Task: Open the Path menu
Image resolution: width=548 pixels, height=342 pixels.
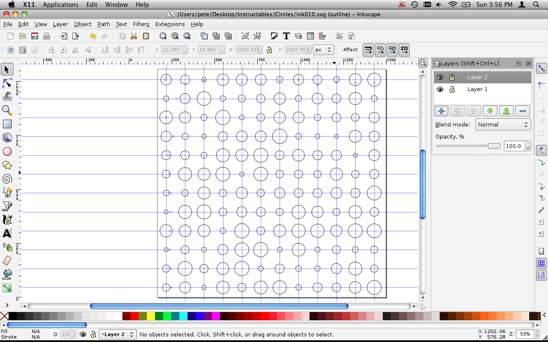Action: [104, 24]
